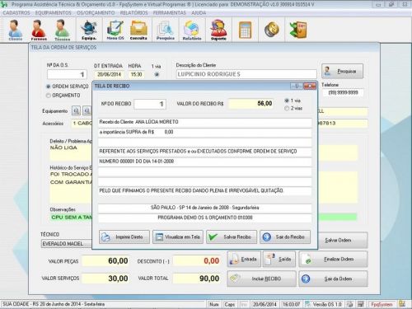412x309 pixels.
Task: Select the 1 via option in receipt dialog
Action: tap(287, 101)
